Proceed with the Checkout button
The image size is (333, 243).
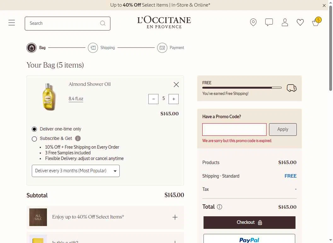(x=249, y=223)
